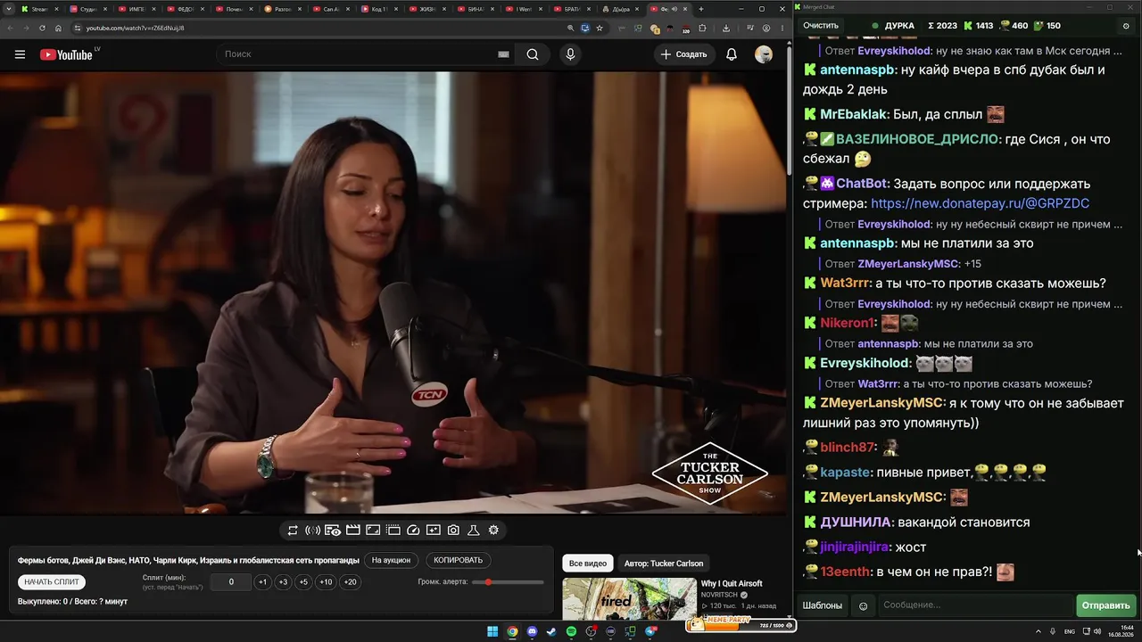Bookmark this page with the star icon

600,28
